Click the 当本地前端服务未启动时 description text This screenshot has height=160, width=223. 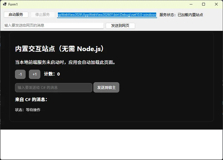65,62
